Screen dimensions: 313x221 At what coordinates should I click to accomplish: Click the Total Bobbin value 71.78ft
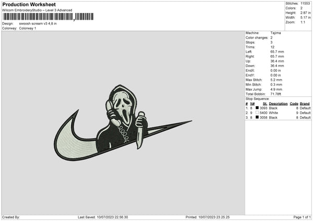tap(275, 94)
